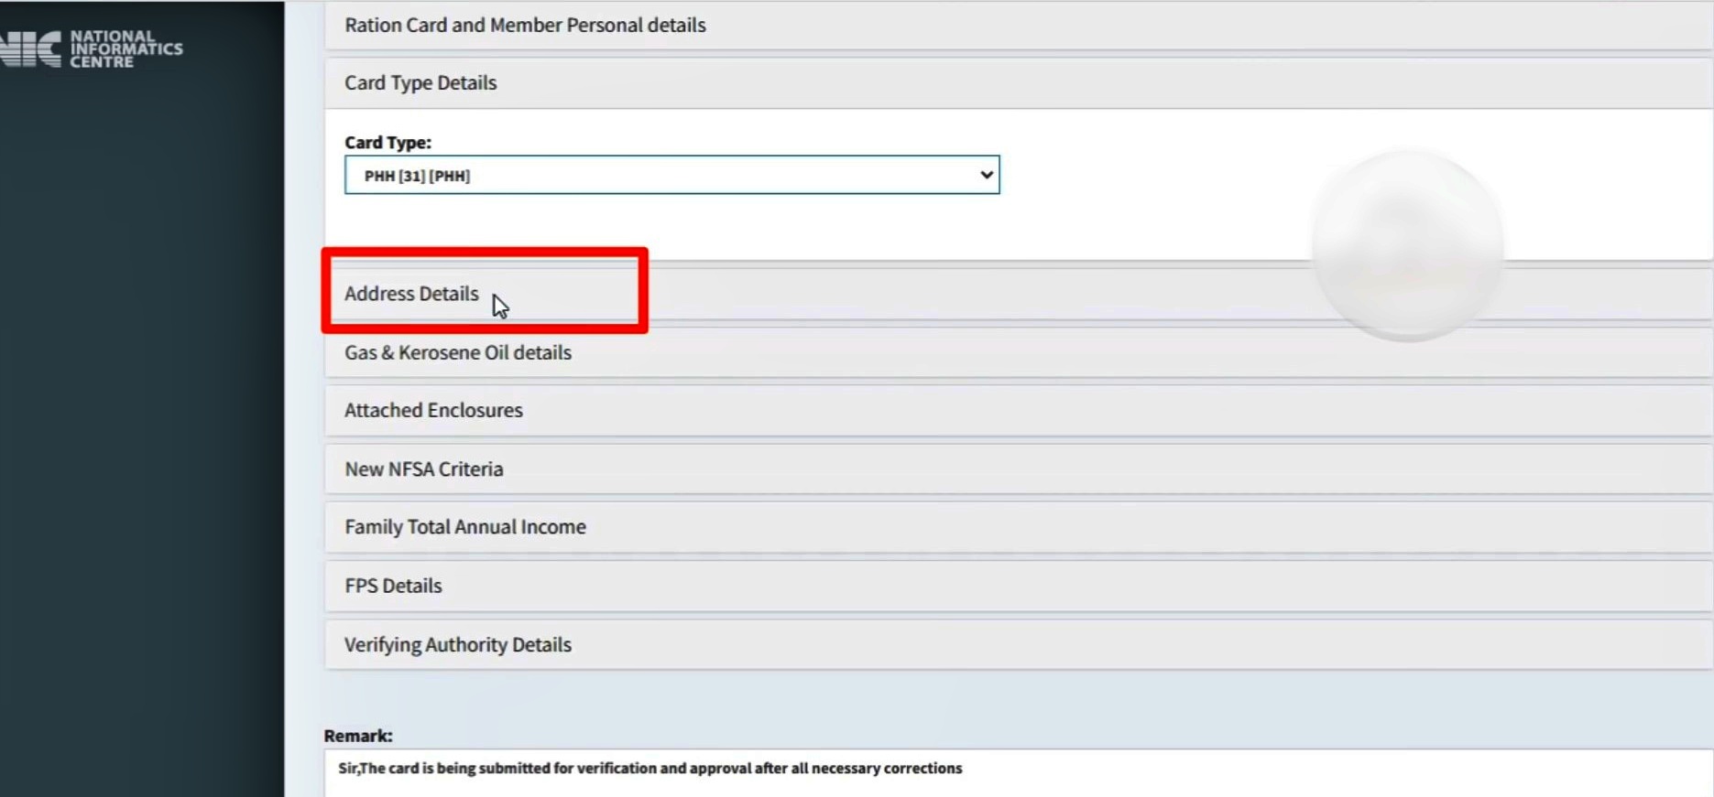This screenshot has height=797, width=1714.
Task: Expand the New NFSA Criteria section
Action: coord(1019,469)
